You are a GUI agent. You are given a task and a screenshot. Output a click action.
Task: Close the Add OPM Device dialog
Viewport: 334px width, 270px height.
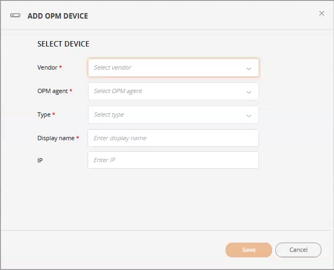tap(321, 14)
